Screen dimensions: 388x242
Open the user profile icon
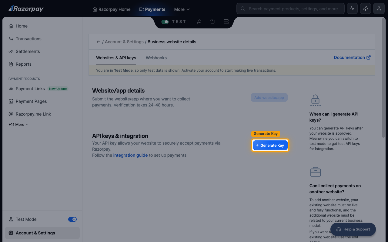click(x=379, y=8)
